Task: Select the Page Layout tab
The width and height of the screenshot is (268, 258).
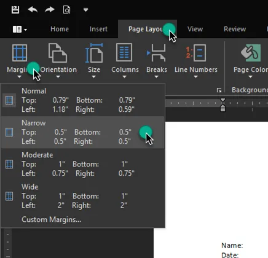Action: [x=148, y=29]
